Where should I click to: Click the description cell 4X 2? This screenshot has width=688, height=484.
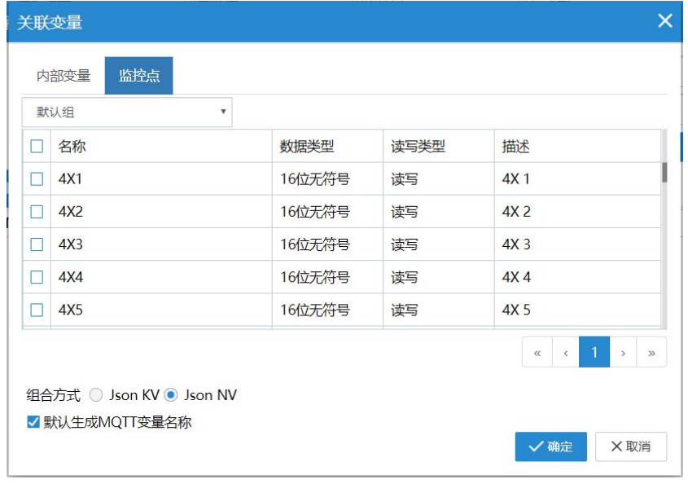tap(577, 212)
